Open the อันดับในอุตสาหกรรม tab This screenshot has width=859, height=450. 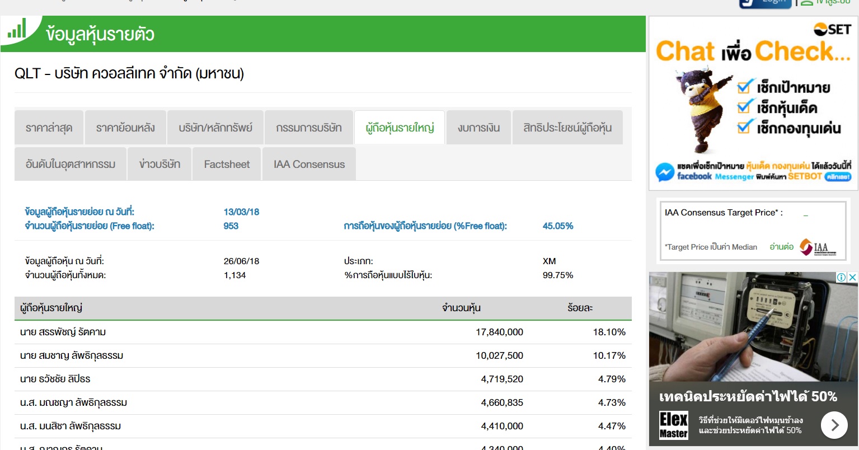tap(71, 164)
